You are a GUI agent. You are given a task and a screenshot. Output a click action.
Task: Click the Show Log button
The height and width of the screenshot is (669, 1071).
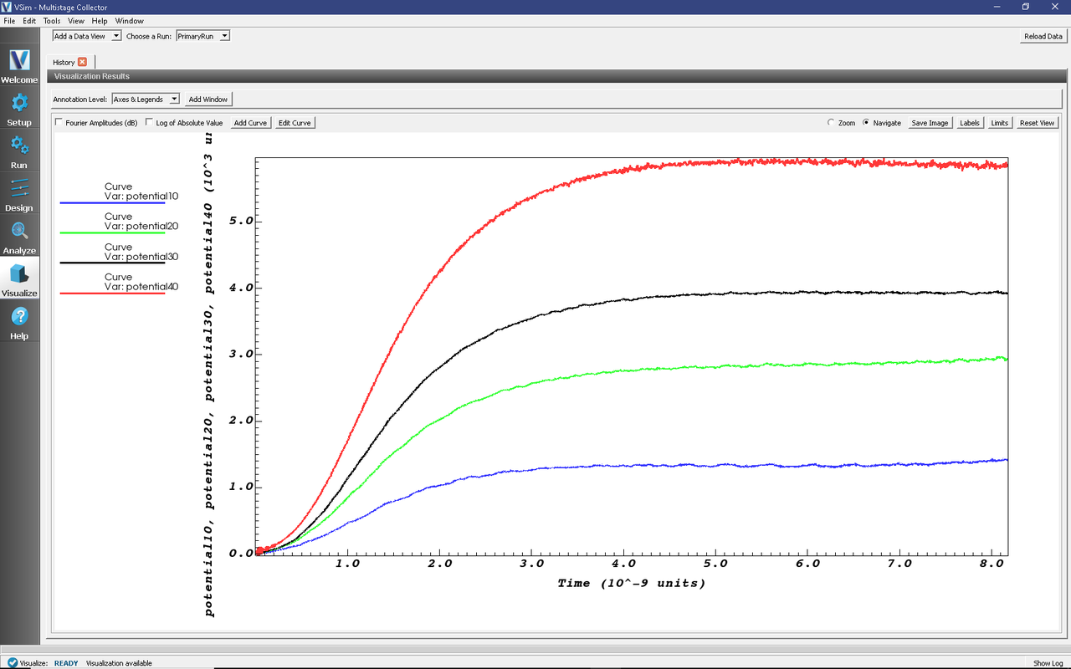1048,663
